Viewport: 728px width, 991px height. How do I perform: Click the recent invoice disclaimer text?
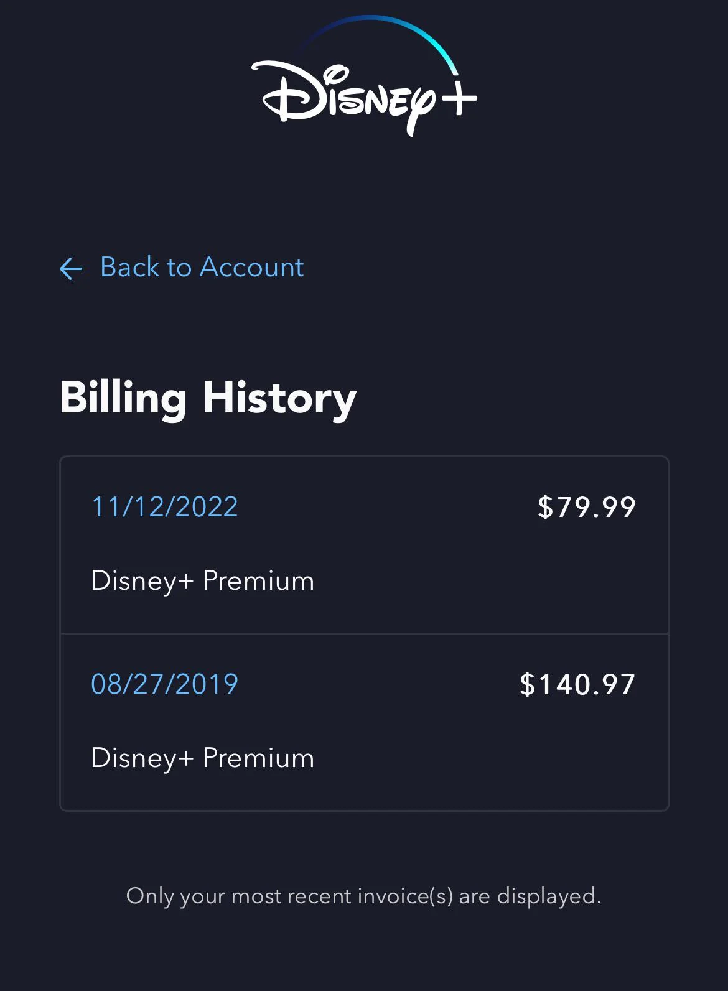tap(364, 896)
